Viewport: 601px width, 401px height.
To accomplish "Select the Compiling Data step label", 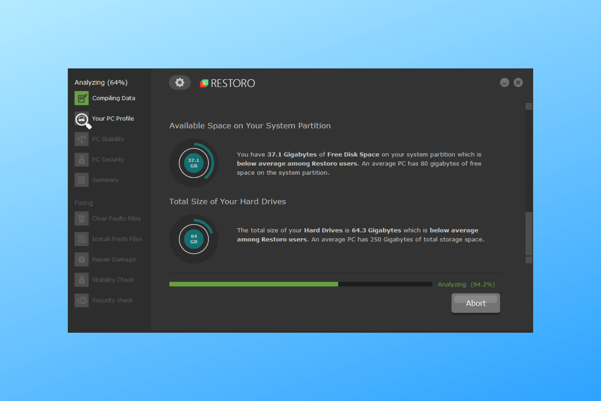I will click(x=114, y=98).
